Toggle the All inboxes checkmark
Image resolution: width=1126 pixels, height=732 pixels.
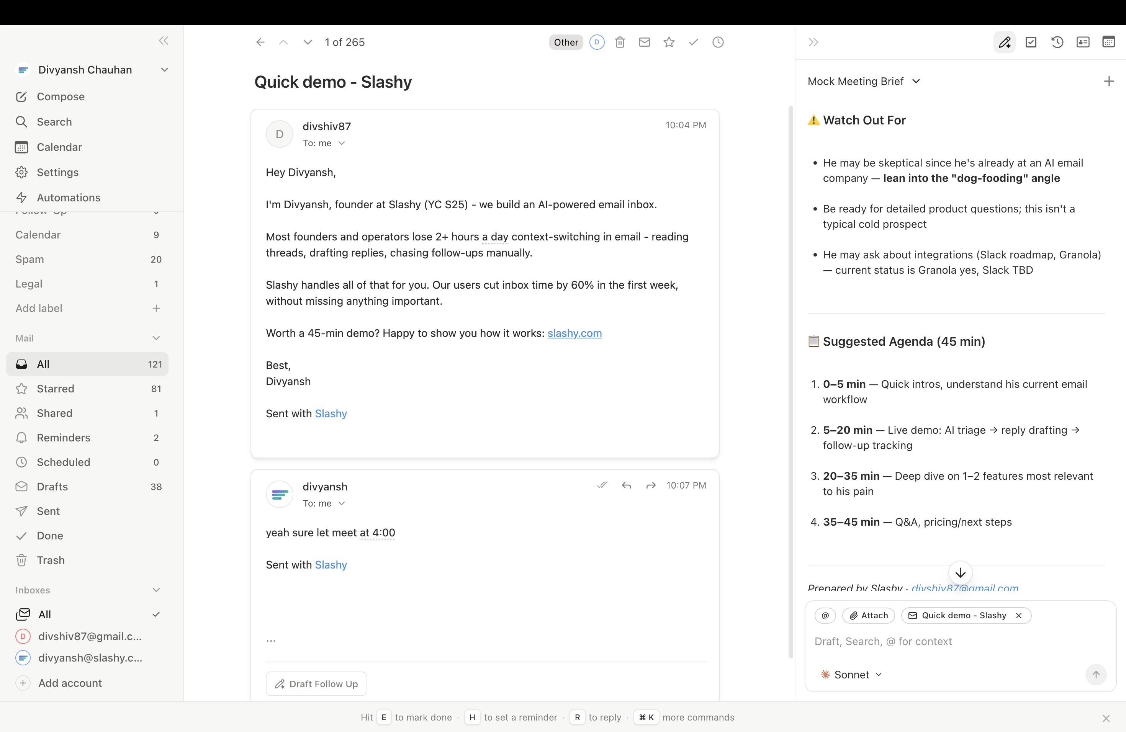point(156,614)
